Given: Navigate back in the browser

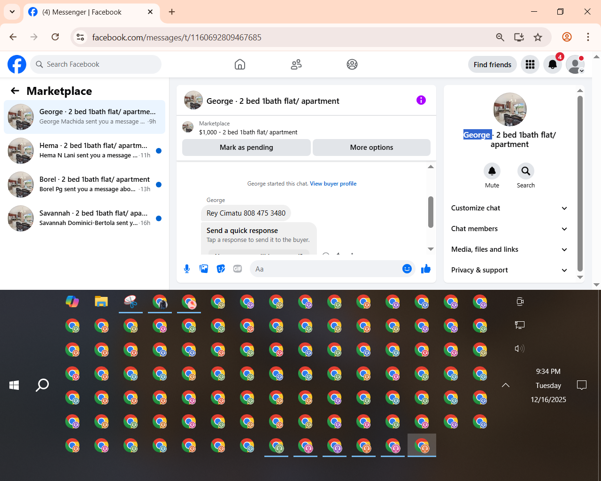Looking at the screenshot, I should (13, 37).
